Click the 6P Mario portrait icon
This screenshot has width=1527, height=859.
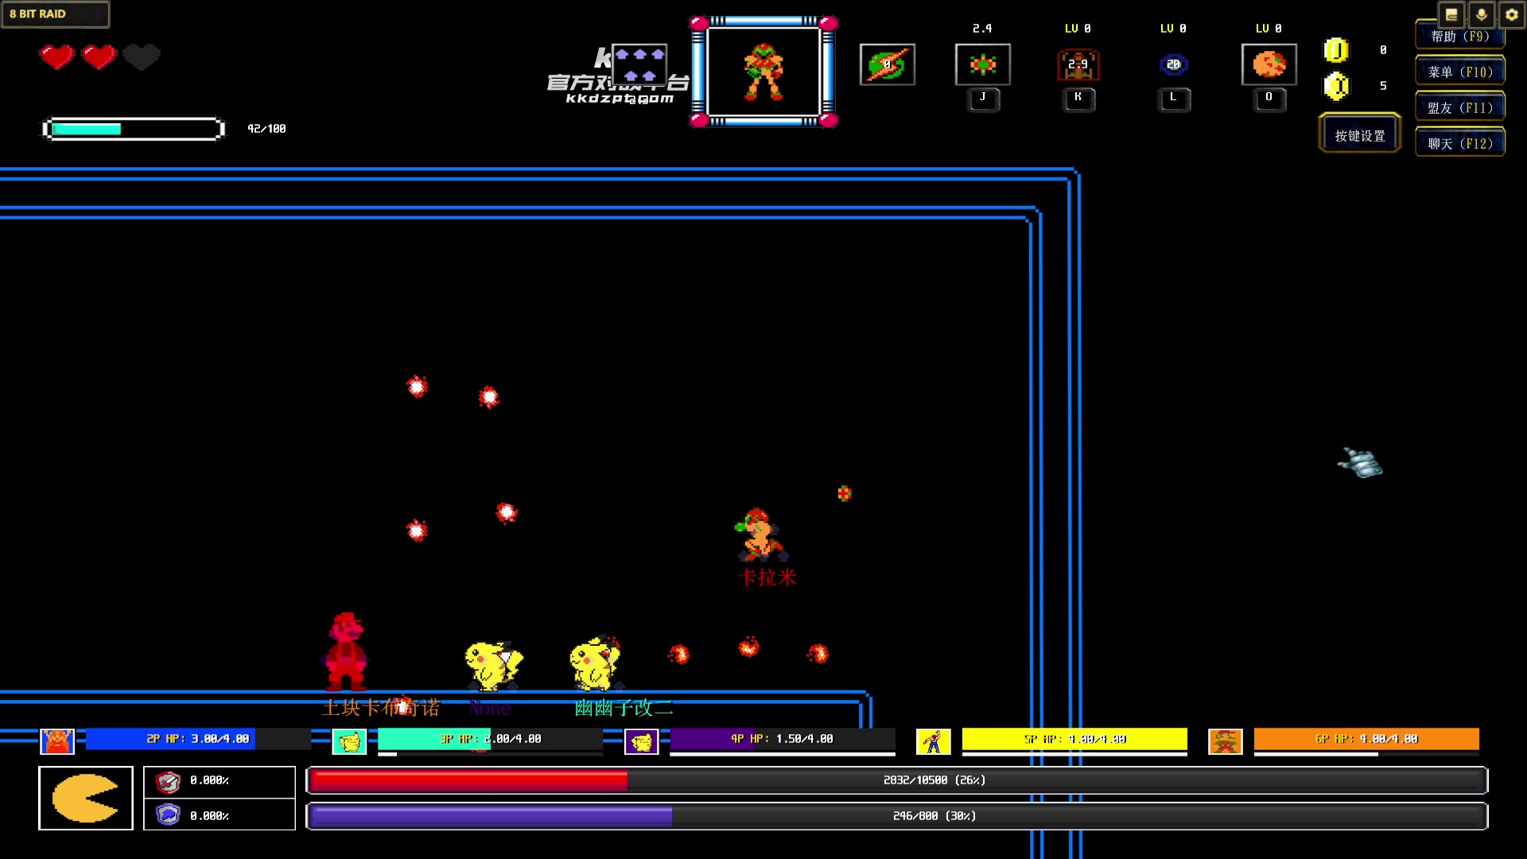click(x=1226, y=741)
